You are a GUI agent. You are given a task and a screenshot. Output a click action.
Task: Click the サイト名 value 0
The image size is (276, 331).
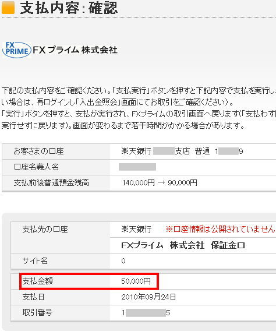coord(123,261)
